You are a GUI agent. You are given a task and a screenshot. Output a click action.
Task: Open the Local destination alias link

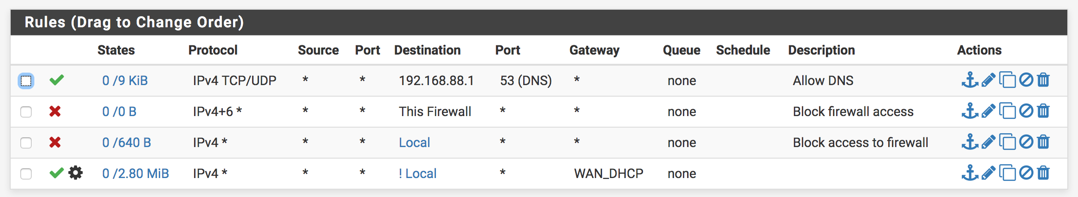[x=415, y=142]
